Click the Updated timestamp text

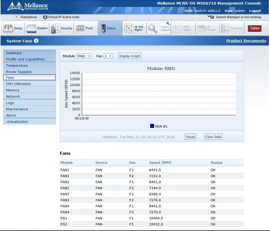(138, 137)
